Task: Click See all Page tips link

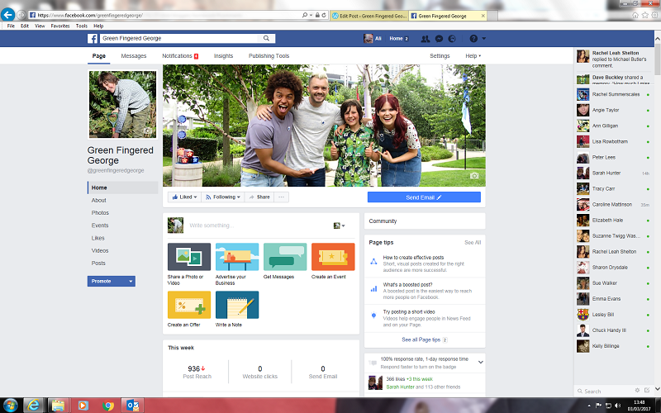Action: click(x=424, y=339)
